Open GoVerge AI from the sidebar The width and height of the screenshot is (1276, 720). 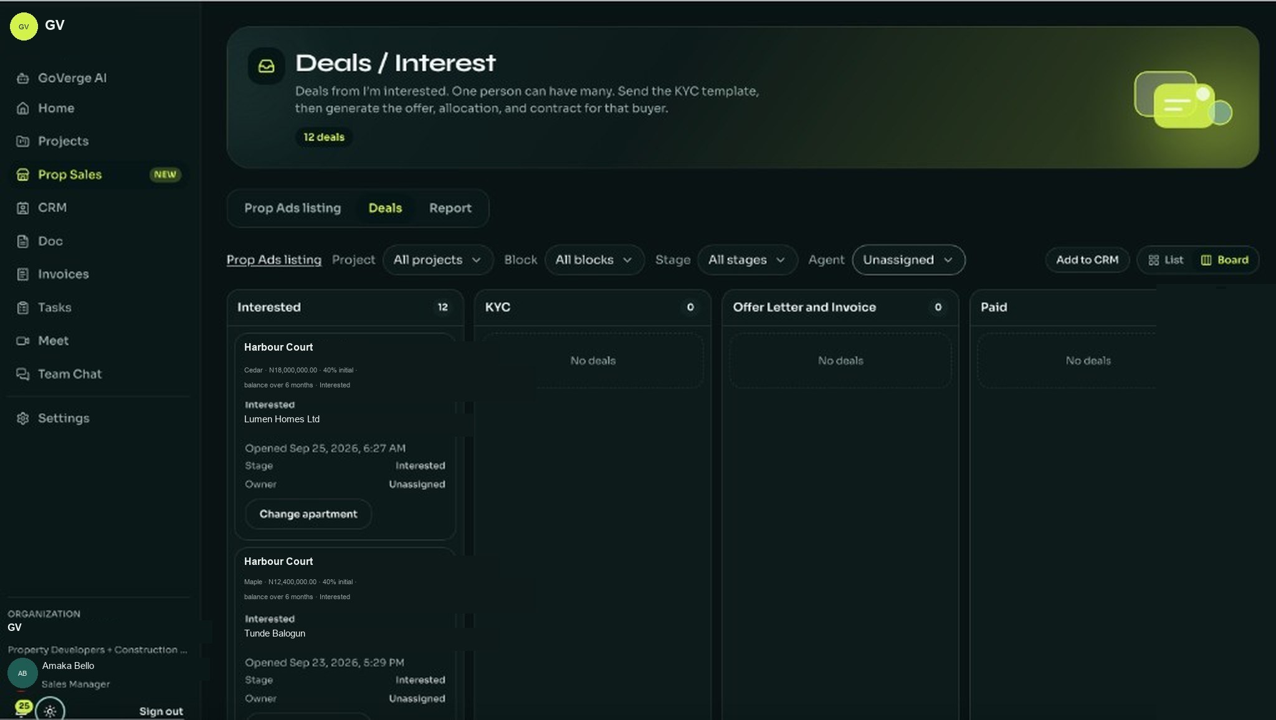pos(72,78)
